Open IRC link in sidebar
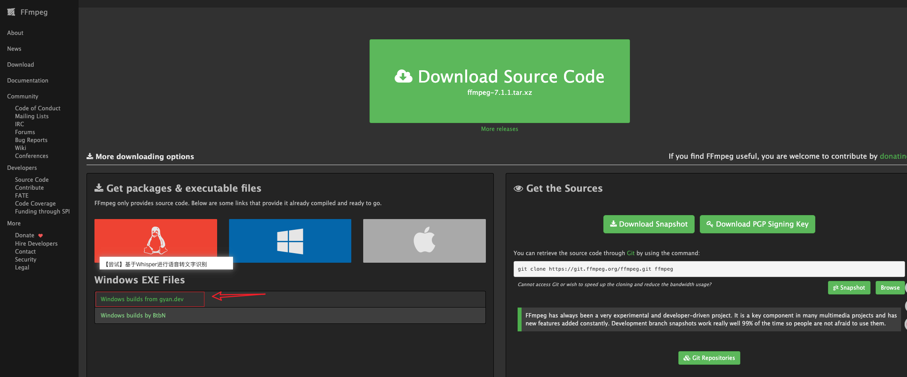 tap(19, 124)
